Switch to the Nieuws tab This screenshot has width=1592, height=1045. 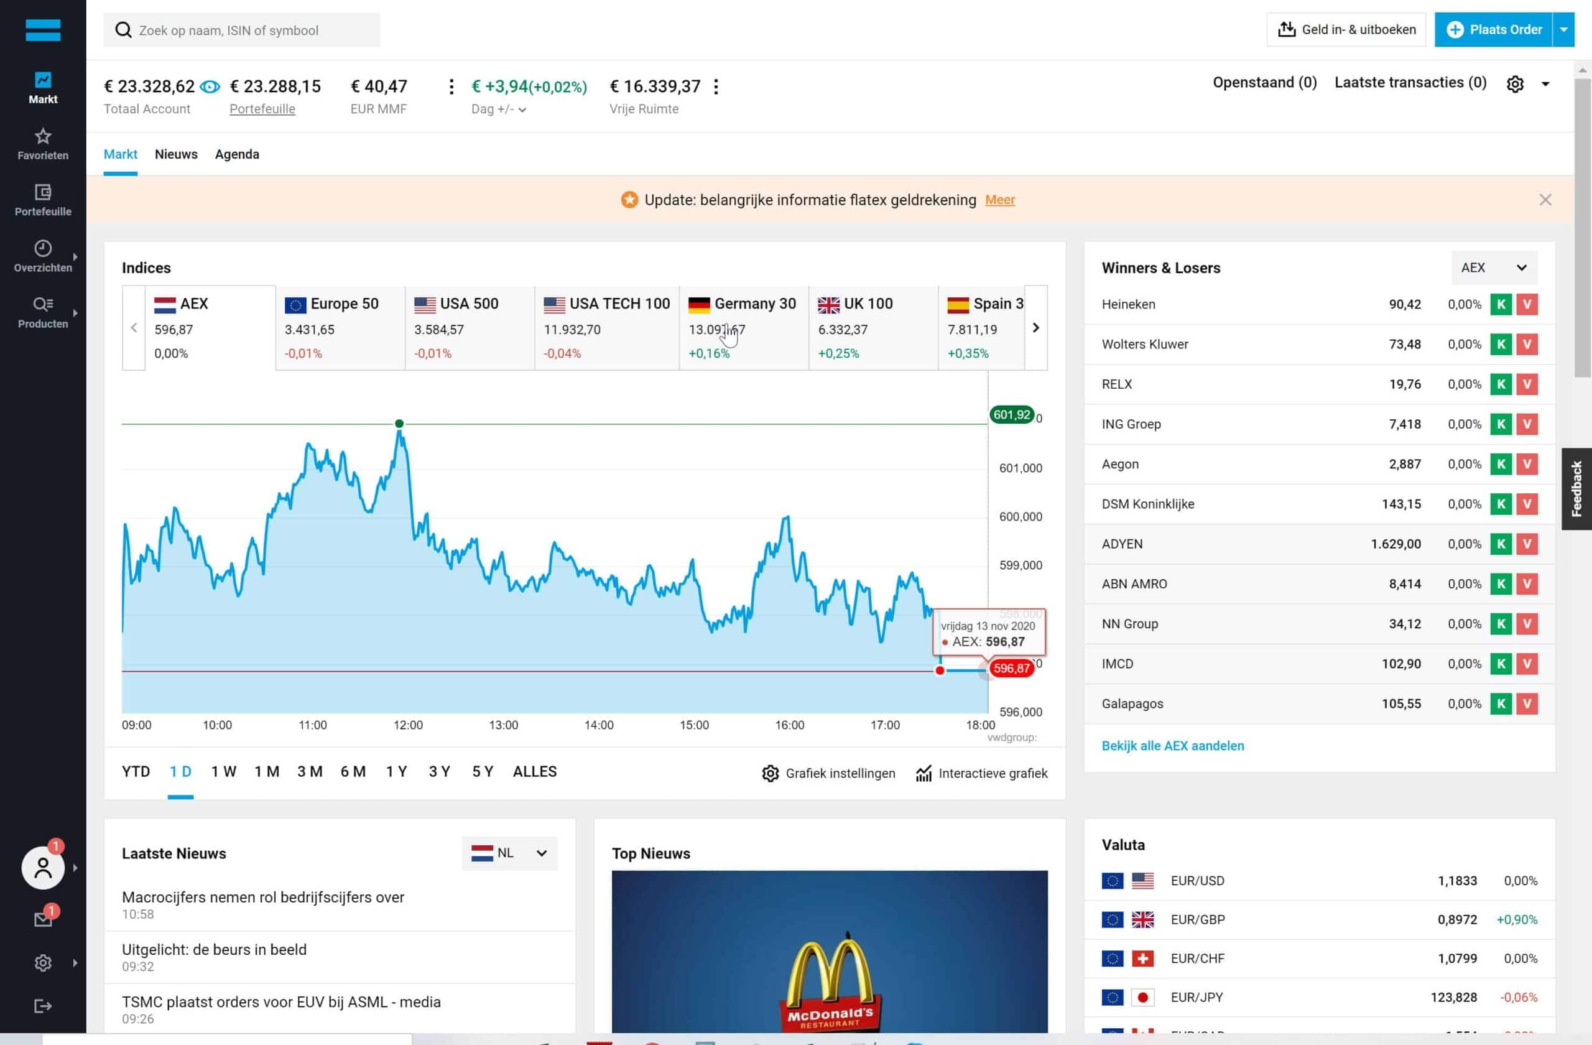pos(176,154)
